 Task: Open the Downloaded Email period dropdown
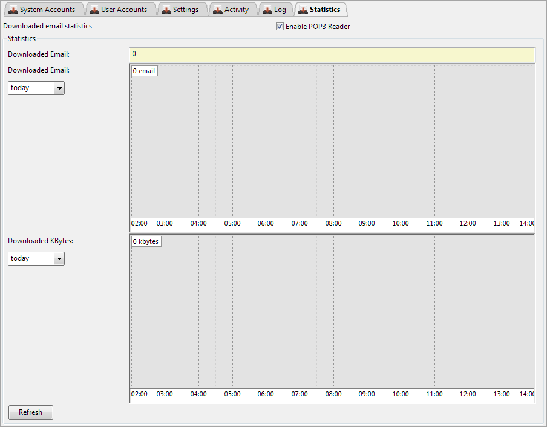(36, 88)
